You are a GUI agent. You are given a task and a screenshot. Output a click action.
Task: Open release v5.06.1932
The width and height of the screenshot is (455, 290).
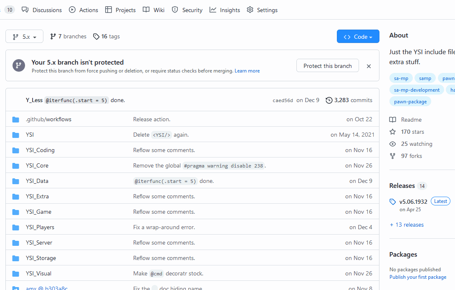point(413,202)
